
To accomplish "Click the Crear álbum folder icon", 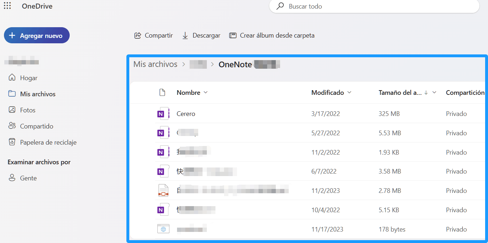I will [x=233, y=35].
